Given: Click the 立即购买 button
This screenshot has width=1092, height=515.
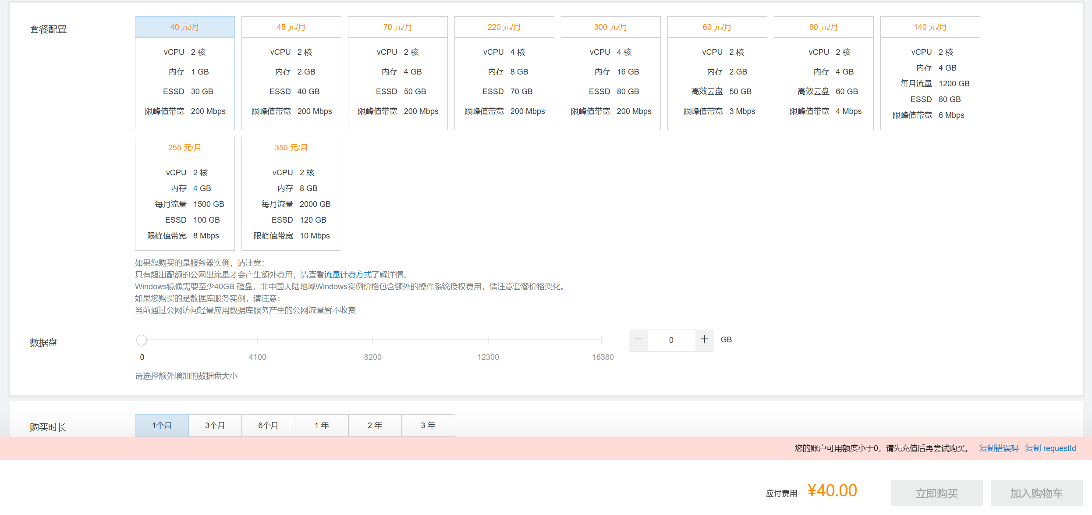Looking at the screenshot, I should tap(937, 493).
